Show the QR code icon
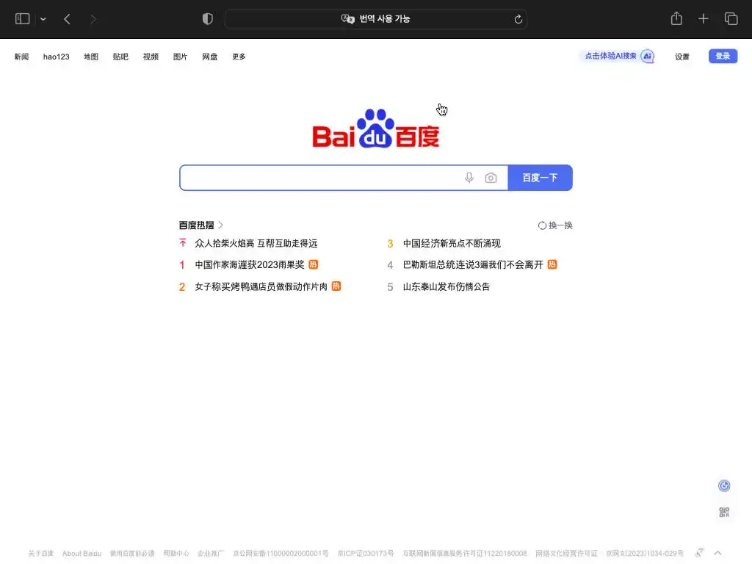Viewport: 752px width, 564px height. coord(723,512)
